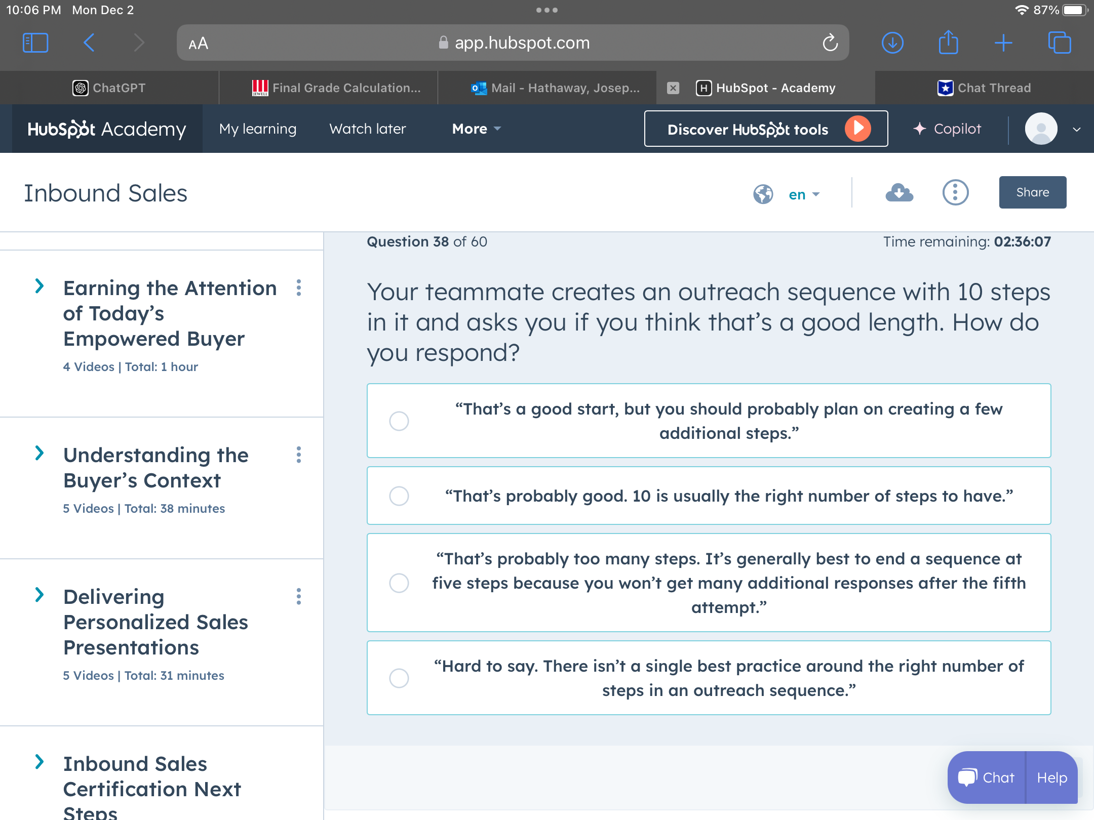
Task: Click the cloud download icon
Action: [899, 192]
